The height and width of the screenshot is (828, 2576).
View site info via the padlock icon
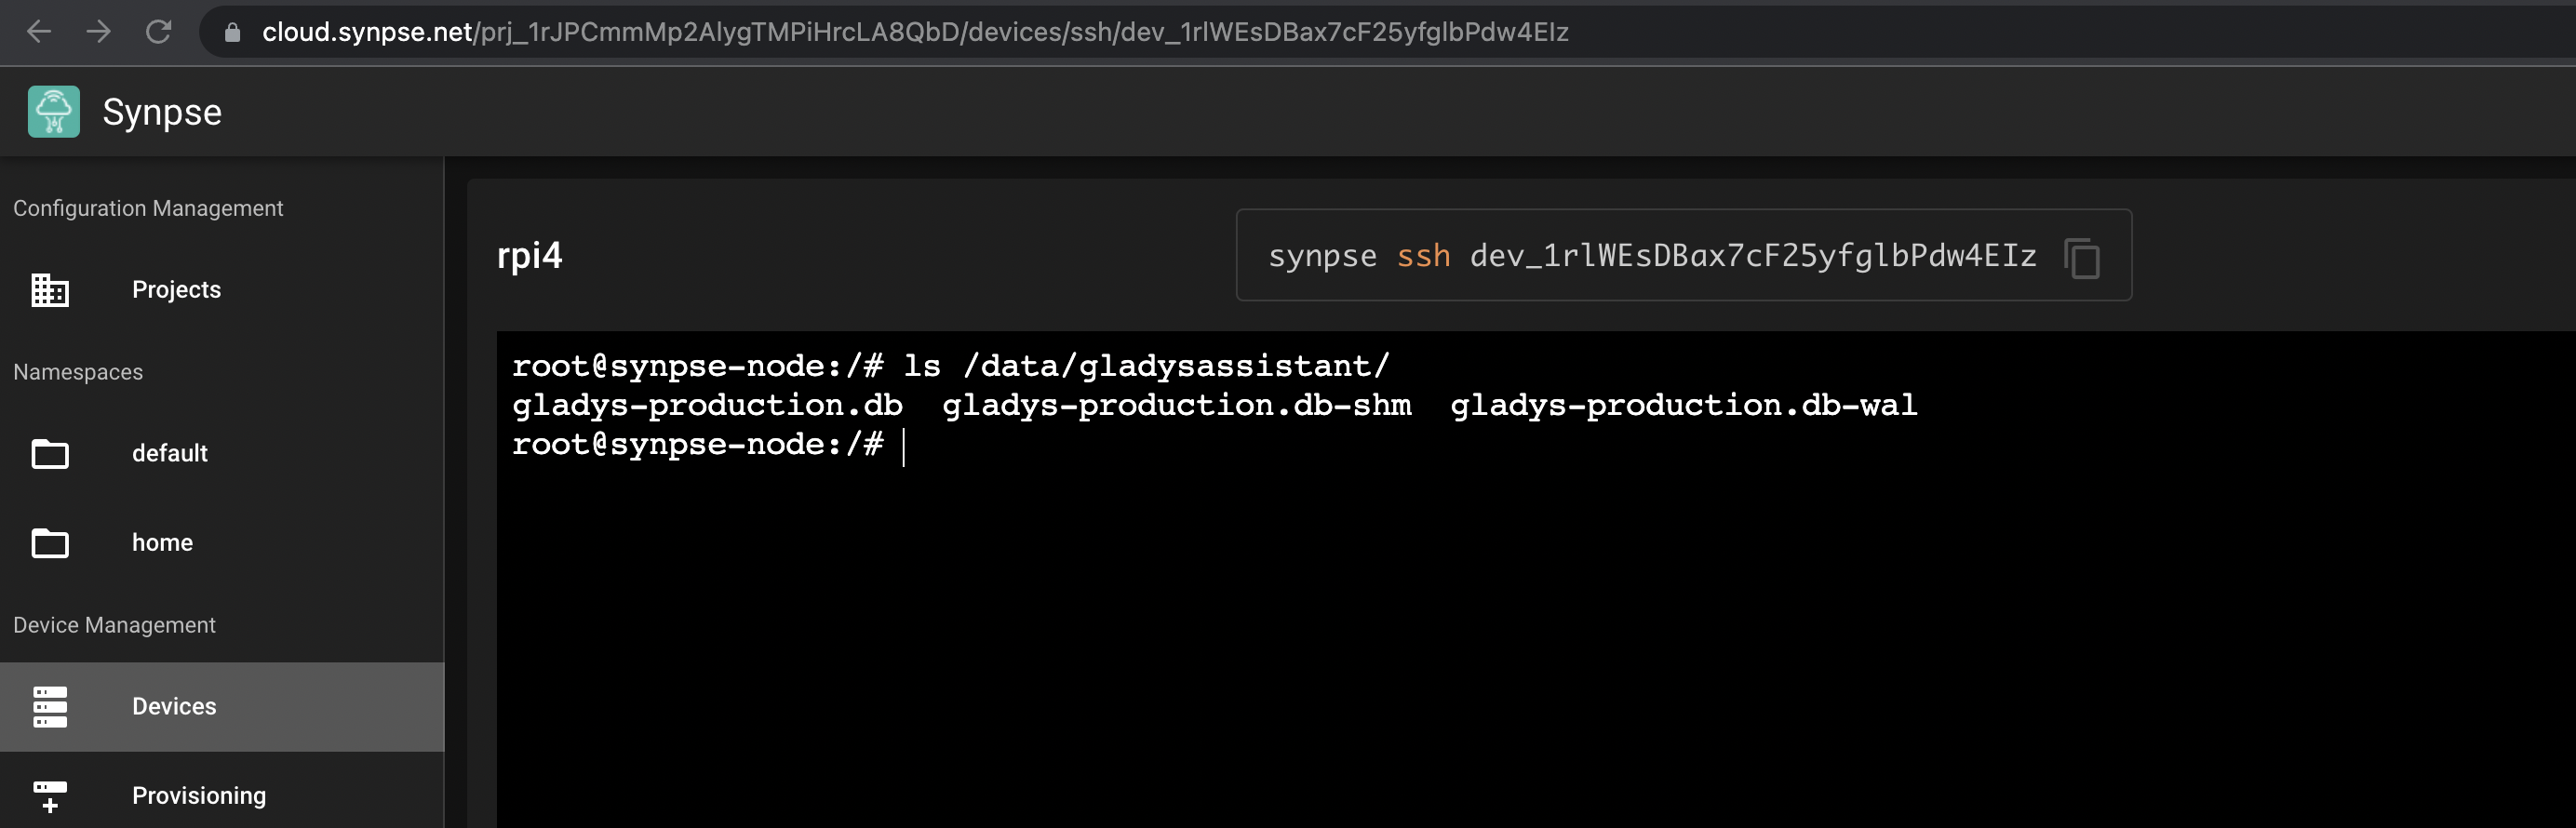point(232,33)
